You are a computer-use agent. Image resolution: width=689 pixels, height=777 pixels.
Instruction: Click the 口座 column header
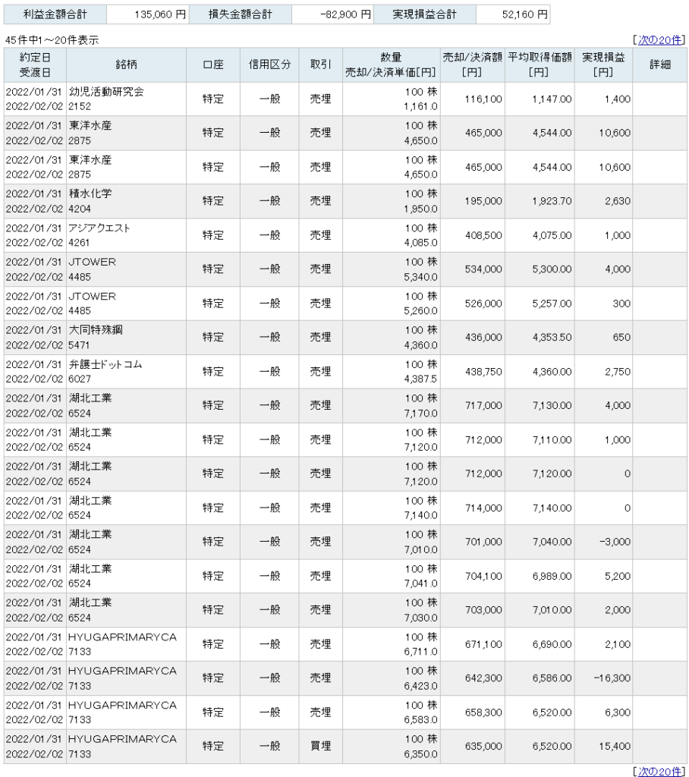213,65
